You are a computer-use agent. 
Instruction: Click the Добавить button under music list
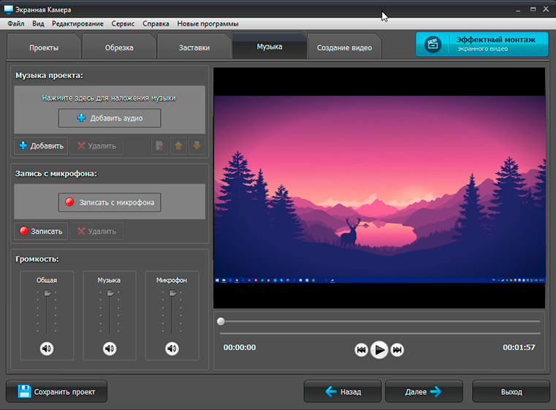41,145
